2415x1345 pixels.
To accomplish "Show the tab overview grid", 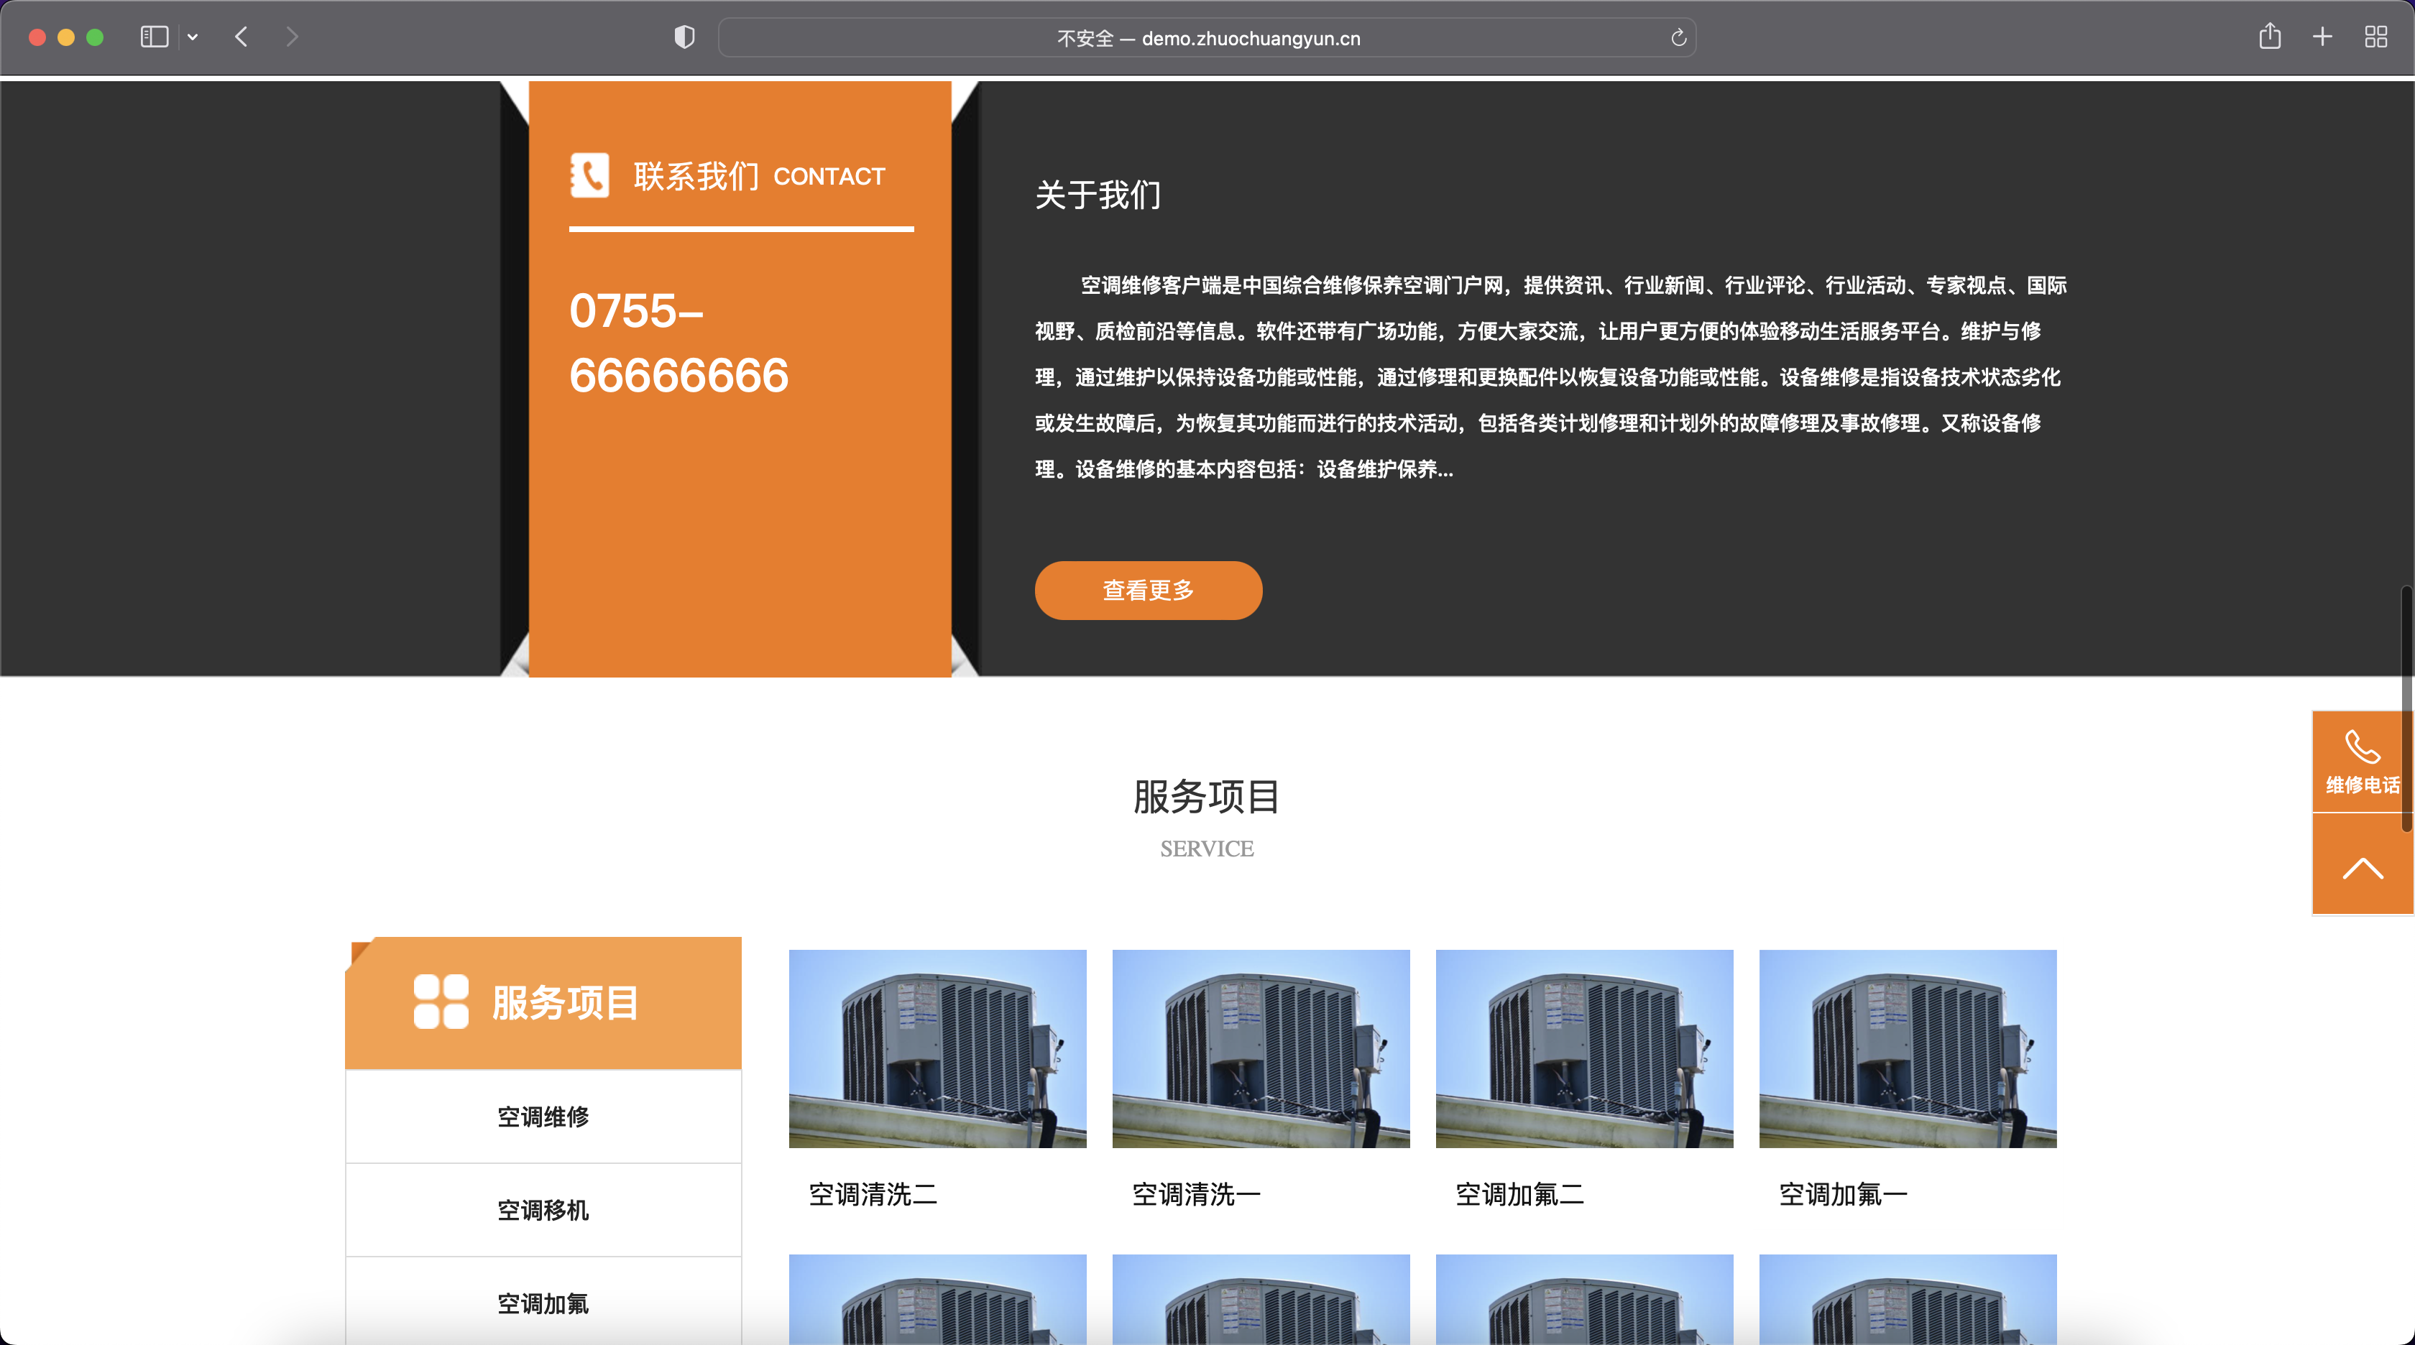I will pos(2375,37).
